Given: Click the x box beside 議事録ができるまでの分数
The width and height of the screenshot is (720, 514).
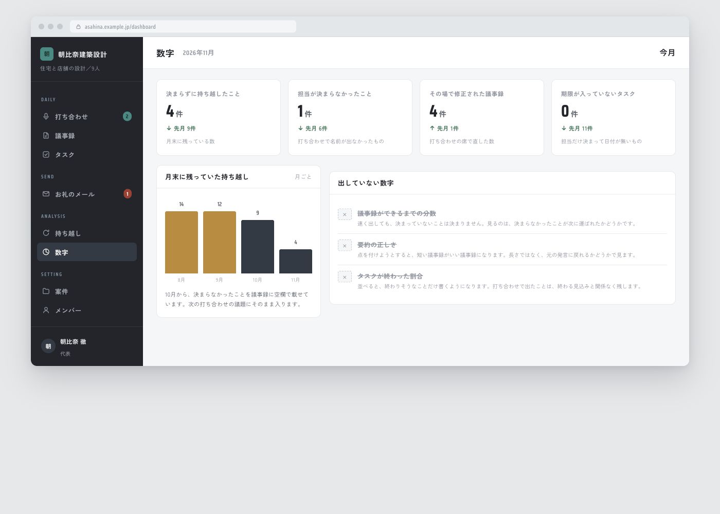Looking at the screenshot, I should pos(345,214).
